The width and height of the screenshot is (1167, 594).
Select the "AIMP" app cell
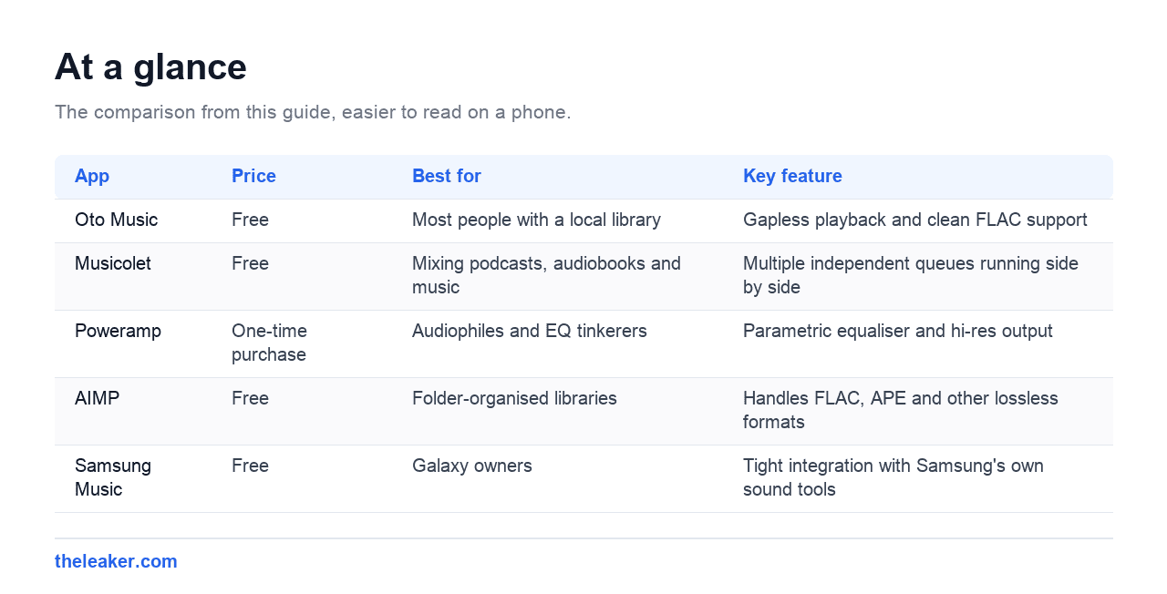coord(97,398)
